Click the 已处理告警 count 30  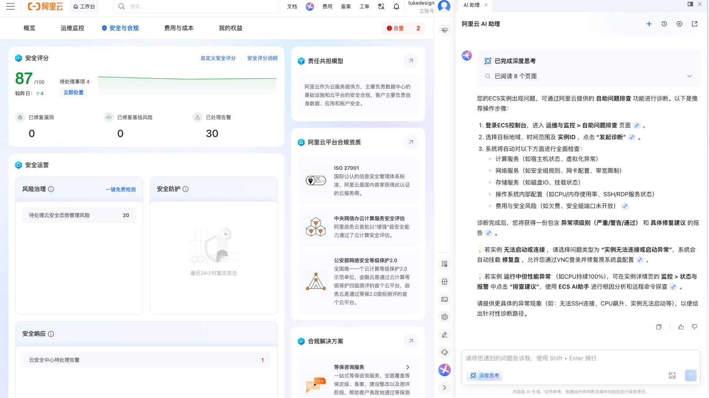(x=212, y=134)
